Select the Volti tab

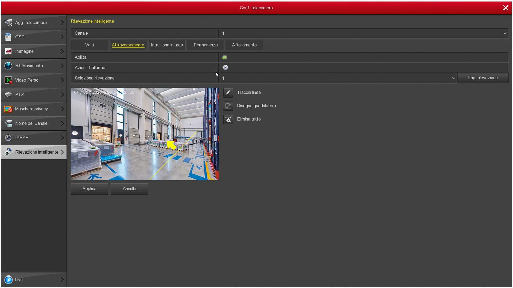pyautogui.click(x=89, y=45)
